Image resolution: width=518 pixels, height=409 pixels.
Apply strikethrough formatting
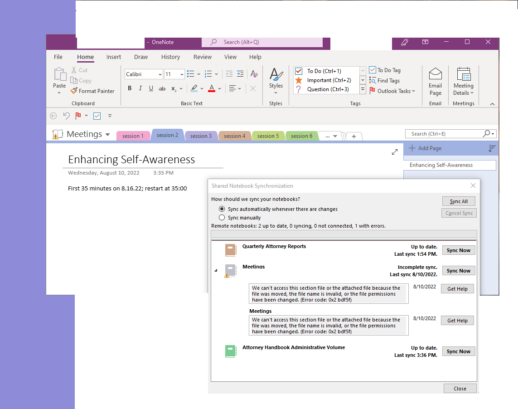coord(162,88)
